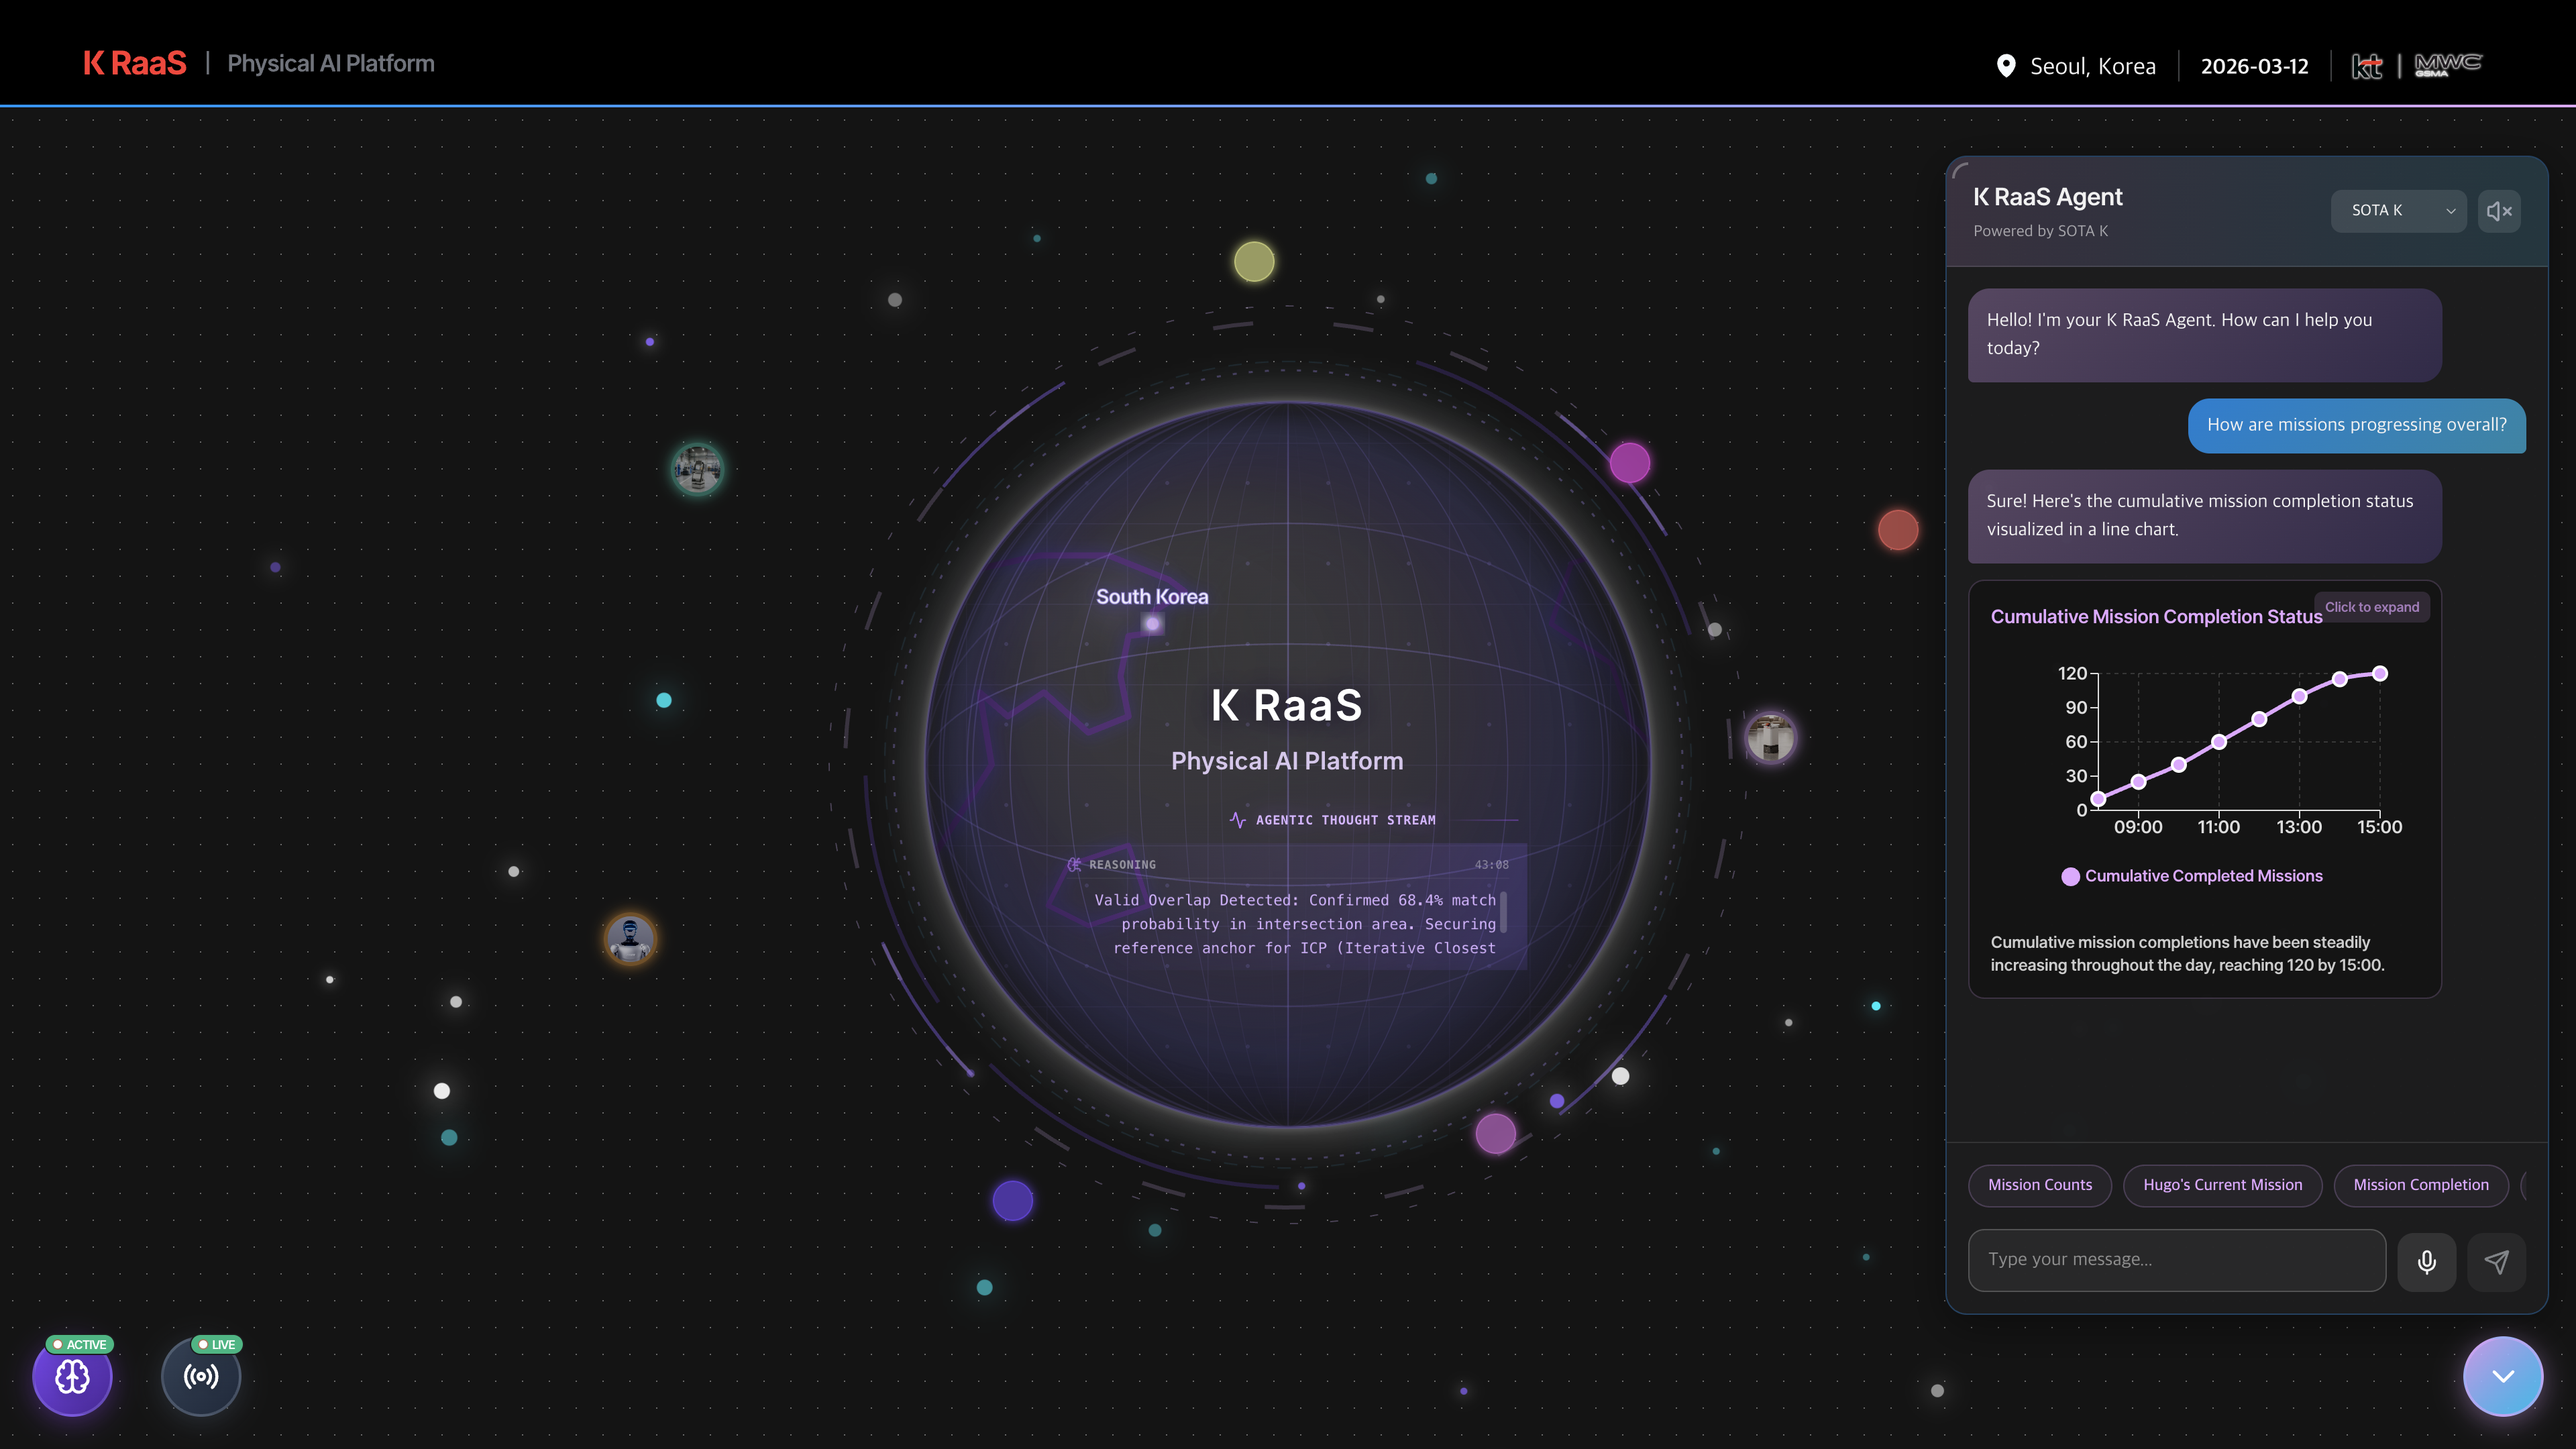
Task: Click the "AGENTIC THOUGHT STREAM" label
Action: point(1345,820)
